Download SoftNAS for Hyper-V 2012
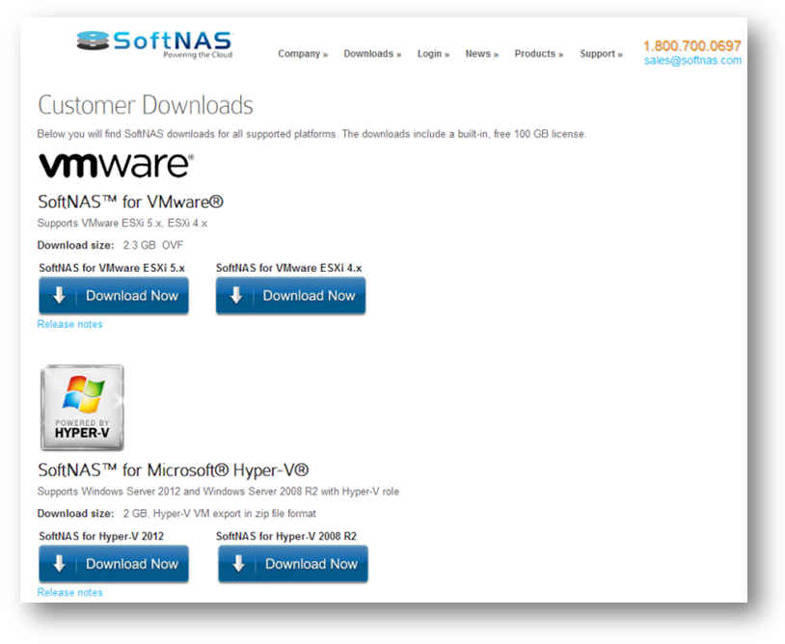Viewport: 785px width, 644px height. coord(114,564)
